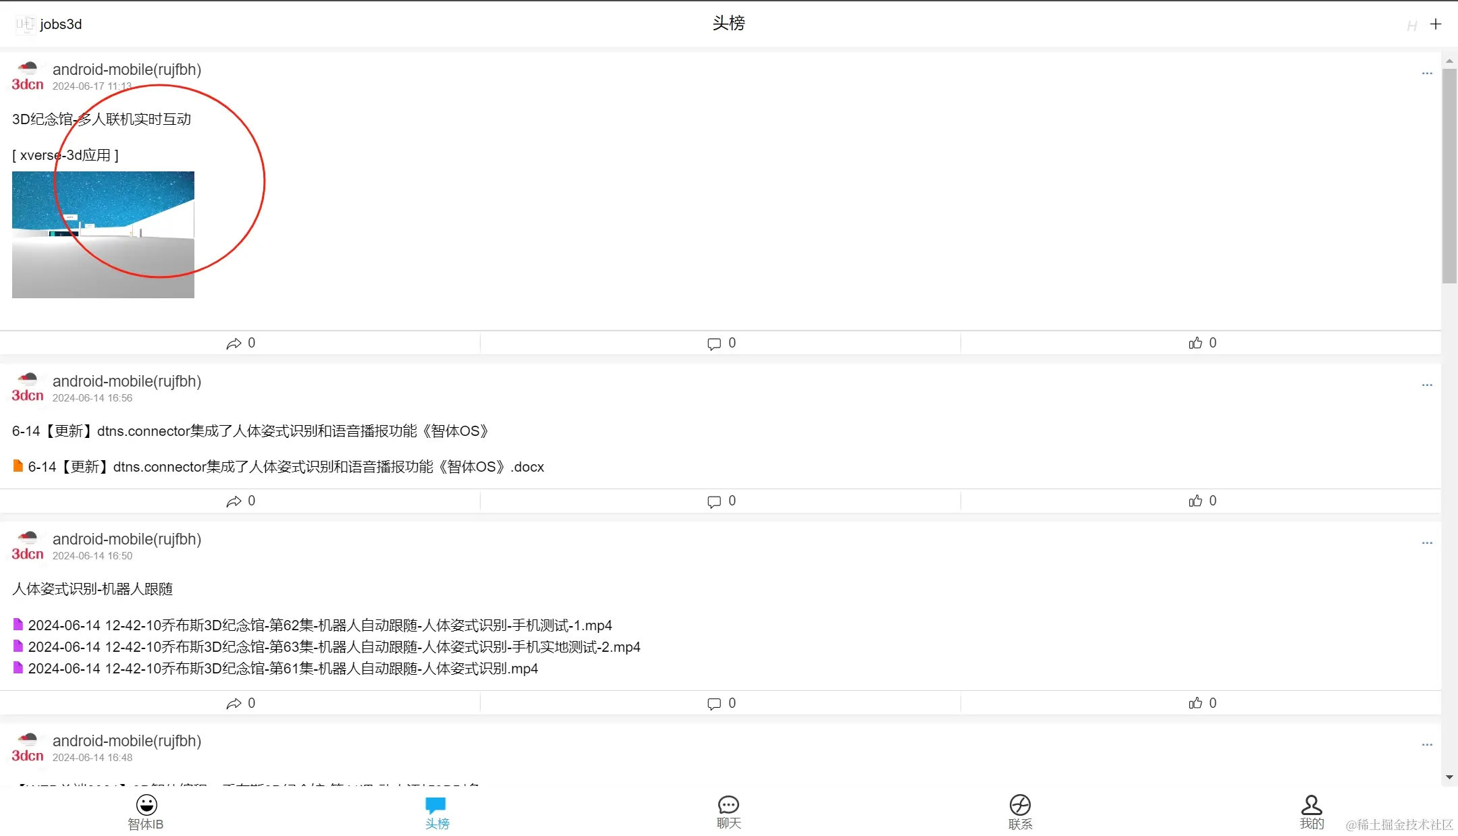This screenshot has height=836, width=1458.
Task: Expand the more menu on first post
Action: pos(1426,73)
